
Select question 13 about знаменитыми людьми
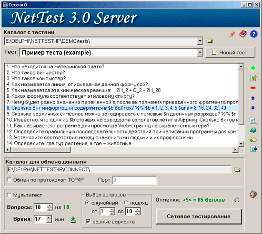[121, 137]
